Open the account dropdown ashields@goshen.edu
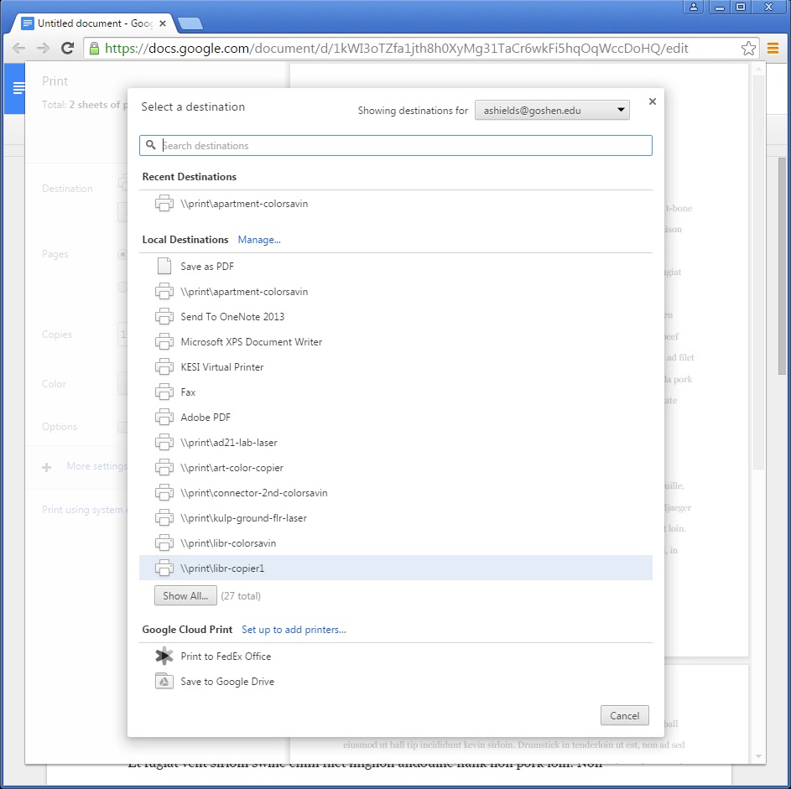The image size is (791, 789). pos(552,110)
